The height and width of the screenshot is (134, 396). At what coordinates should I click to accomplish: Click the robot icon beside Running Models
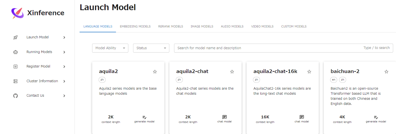pyautogui.click(x=16, y=52)
